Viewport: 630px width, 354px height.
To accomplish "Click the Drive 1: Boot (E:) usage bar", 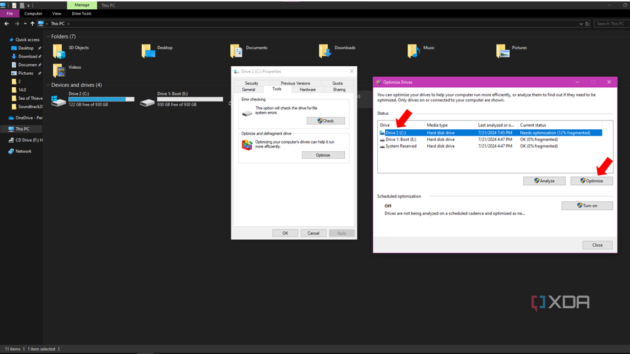I will 190,99.
